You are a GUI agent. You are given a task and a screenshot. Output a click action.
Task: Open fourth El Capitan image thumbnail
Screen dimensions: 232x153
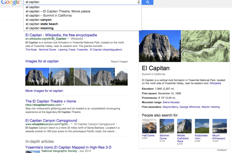click(x=103, y=77)
